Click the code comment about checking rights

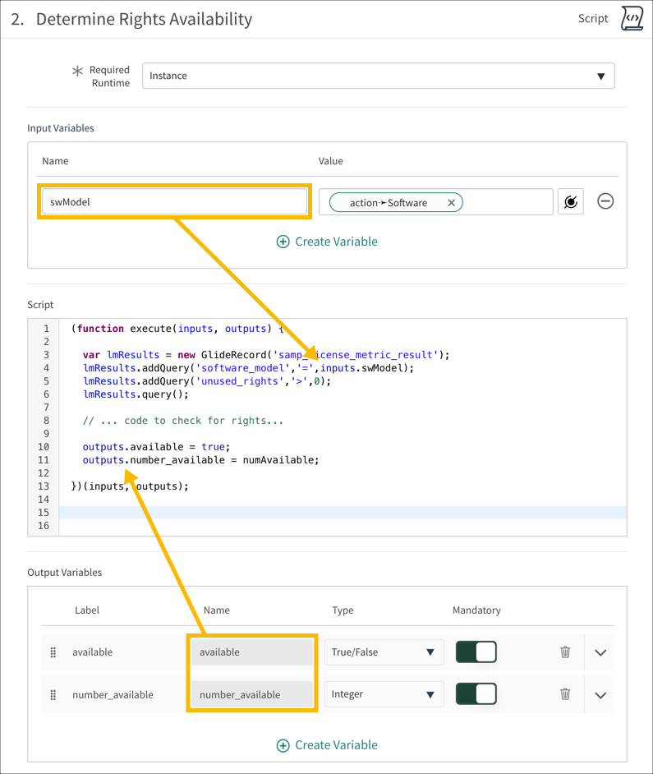pos(183,421)
